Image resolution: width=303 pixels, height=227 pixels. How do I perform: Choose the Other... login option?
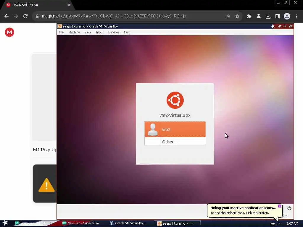point(175,142)
